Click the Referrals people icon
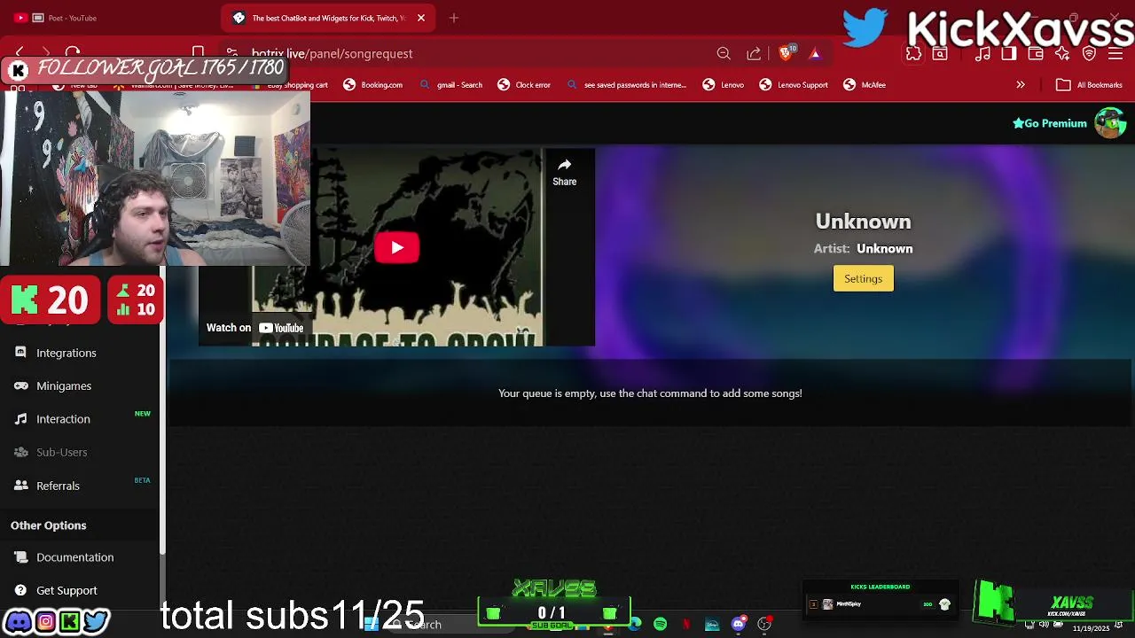Screen dimensions: 1135x638 [20, 486]
